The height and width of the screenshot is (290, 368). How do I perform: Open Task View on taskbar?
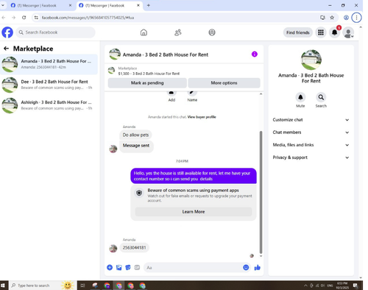coord(82,286)
